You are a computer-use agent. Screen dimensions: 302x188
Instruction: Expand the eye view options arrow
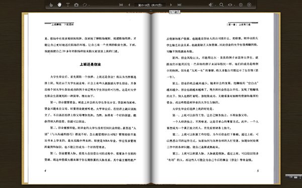pyautogui.click(x=235, y=6)
